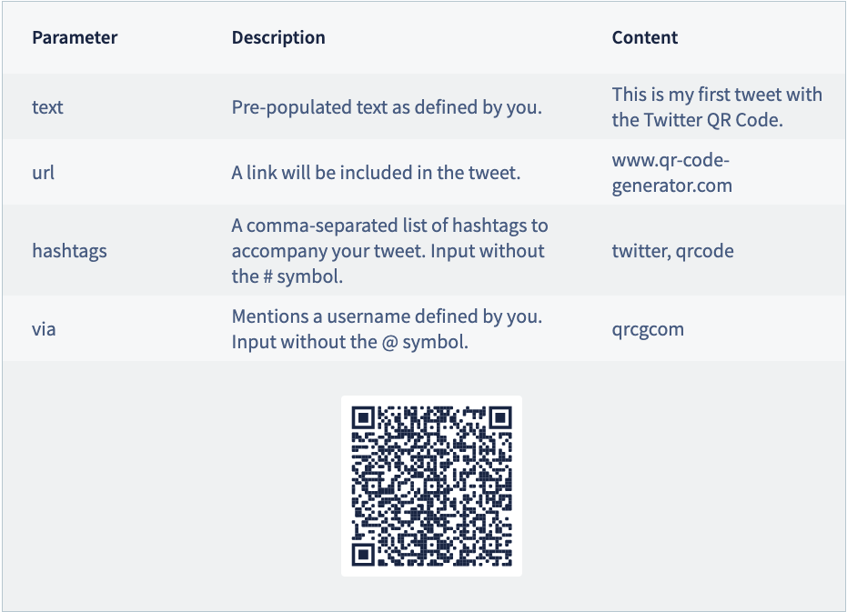This screenshot has height=612, width=847.
Task: Click the www.qr-code-generator.com link text
Action: [671, 173]
